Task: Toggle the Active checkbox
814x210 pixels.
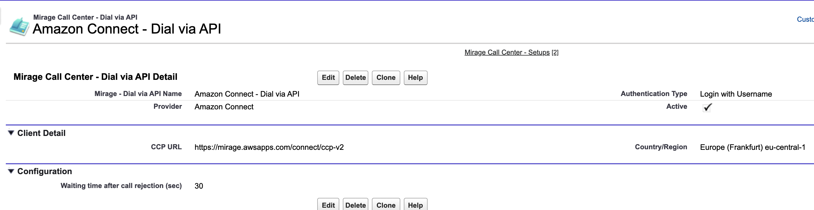Action: tap(707, 108)
